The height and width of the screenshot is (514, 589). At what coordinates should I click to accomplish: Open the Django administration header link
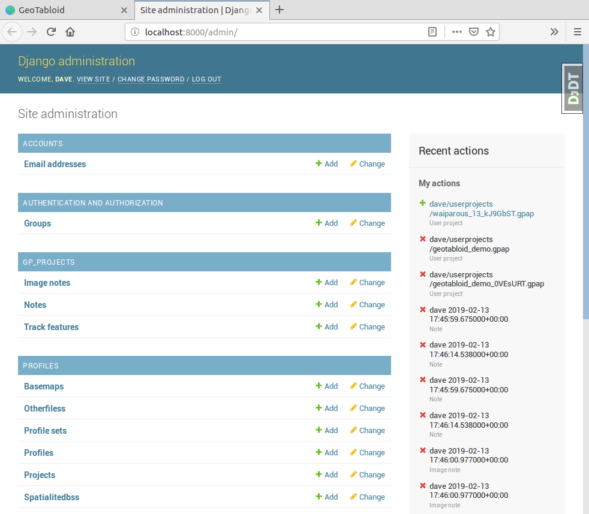(x=77, y=61)
